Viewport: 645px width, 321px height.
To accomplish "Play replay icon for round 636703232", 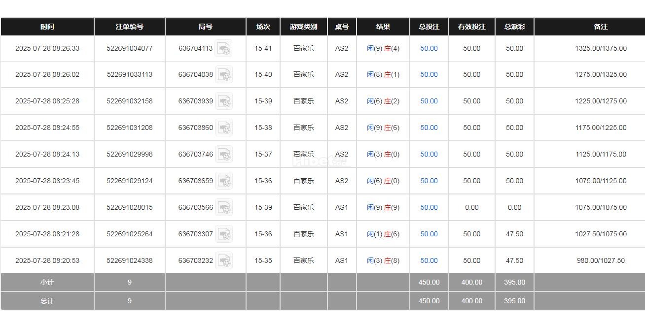I will click(x=224, y=261).
